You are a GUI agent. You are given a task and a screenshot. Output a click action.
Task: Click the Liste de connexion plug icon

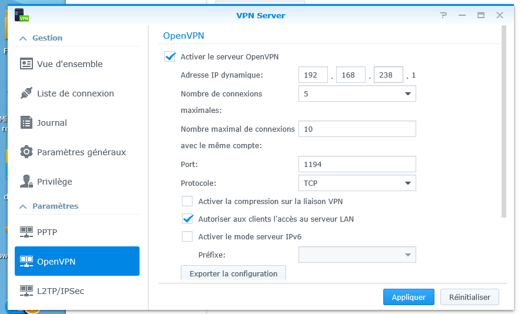[26, 93]
